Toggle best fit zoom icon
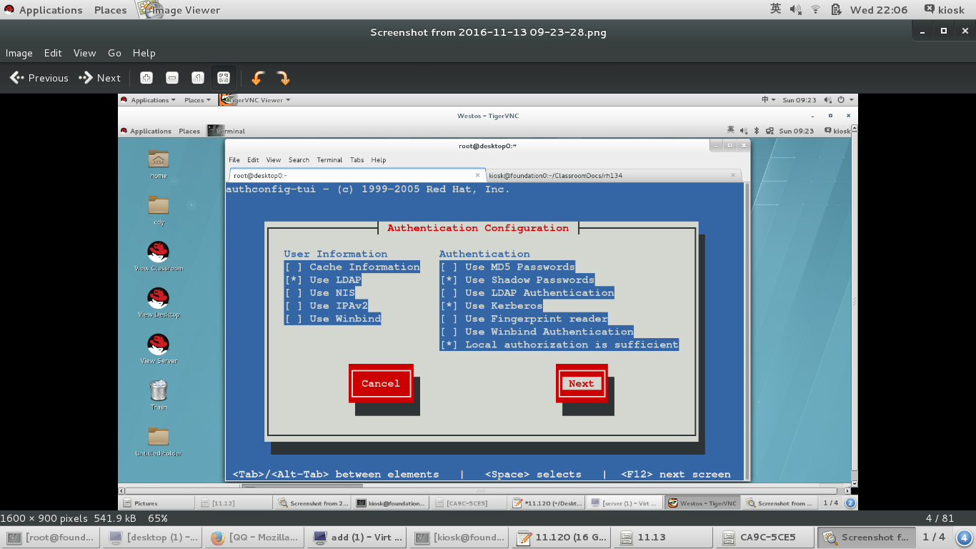This screenshot has width=976, height=549. tap(224, 78)
